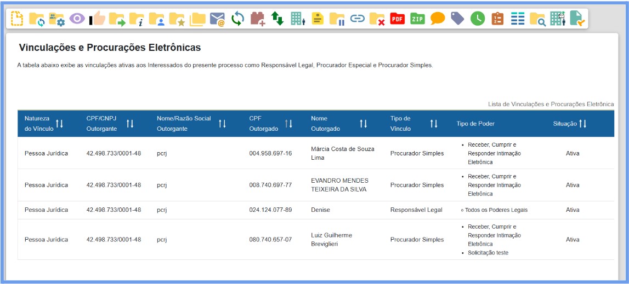
Task: Click the folder with magnifying glass icon
Action: coord(537,19)
